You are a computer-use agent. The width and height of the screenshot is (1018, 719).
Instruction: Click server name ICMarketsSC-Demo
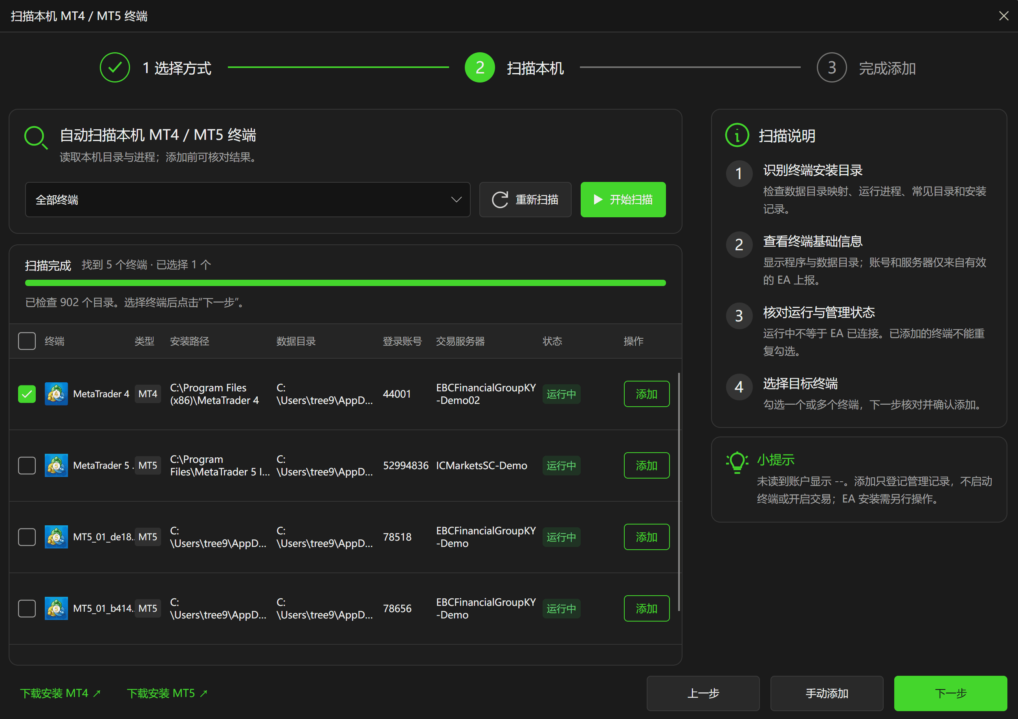tap(482, 465)
